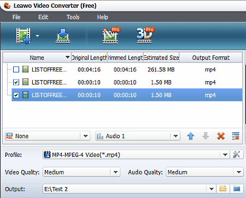Expand the Profile dropdown arrow

pos(225,155)
